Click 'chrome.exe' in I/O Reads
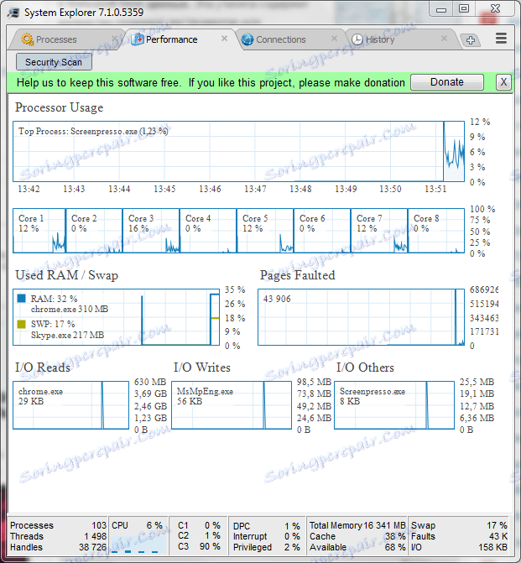521x563 pixels. click(x=40, y=391)
